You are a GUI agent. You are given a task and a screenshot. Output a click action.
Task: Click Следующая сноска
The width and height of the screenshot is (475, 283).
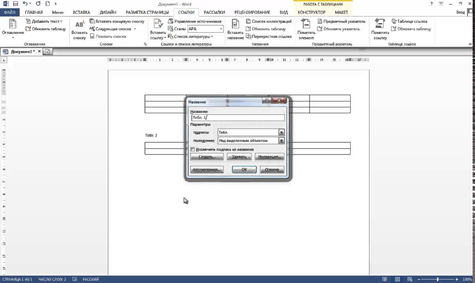[110, 29]
